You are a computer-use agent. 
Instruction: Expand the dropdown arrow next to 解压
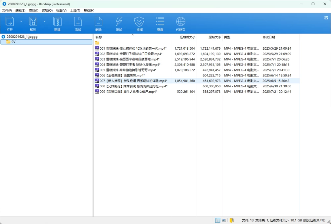45,21
